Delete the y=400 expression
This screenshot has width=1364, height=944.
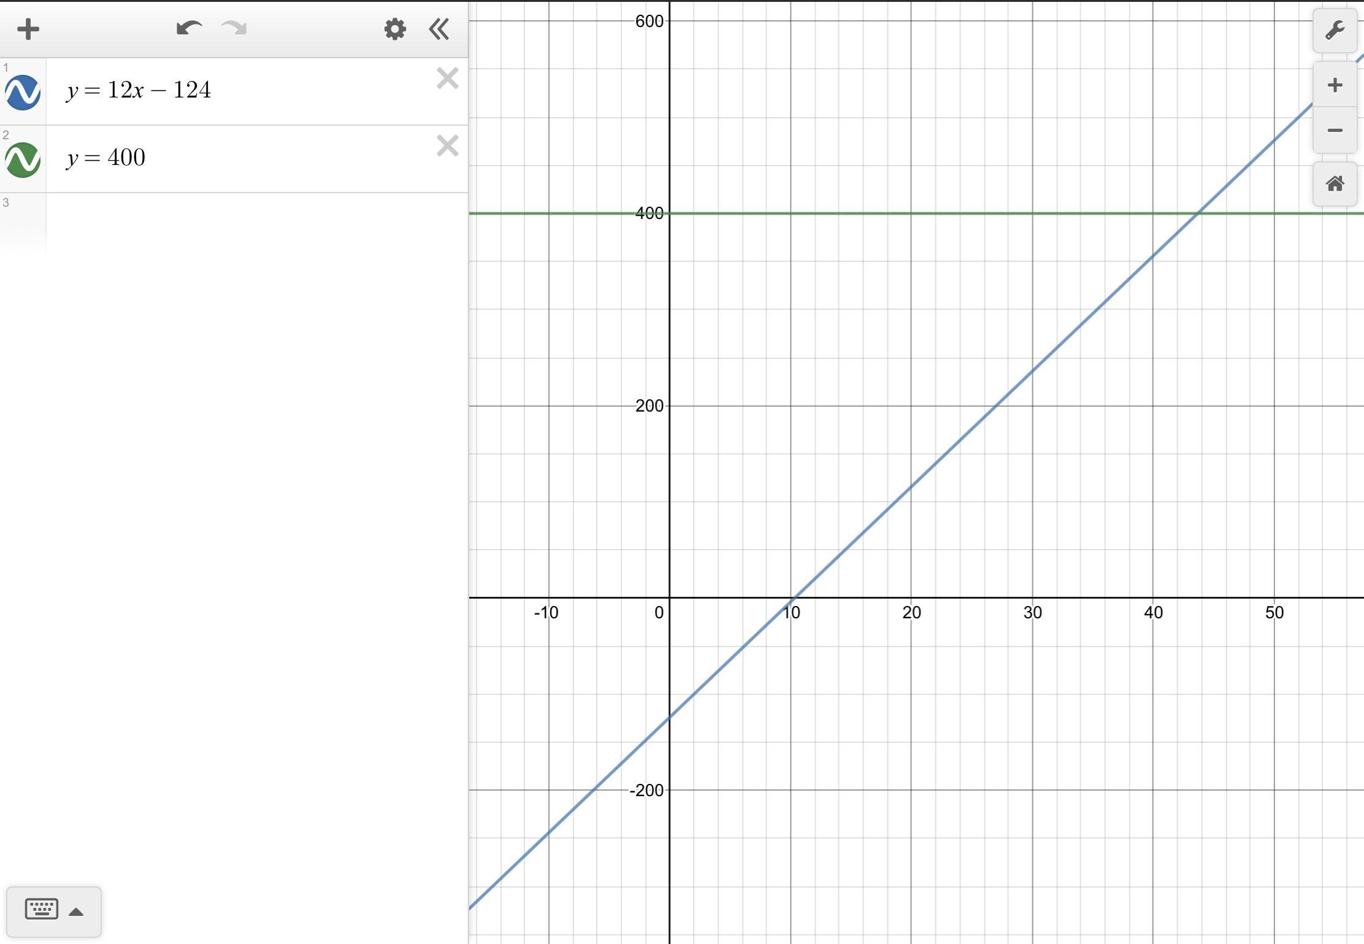(x=448, y=146)
